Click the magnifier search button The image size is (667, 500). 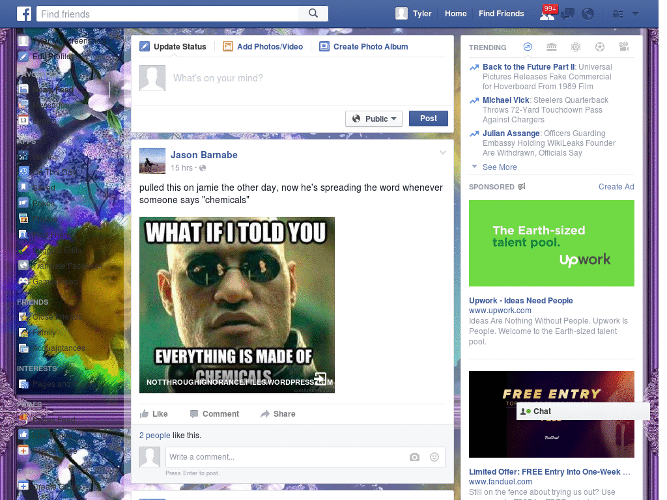313,14
